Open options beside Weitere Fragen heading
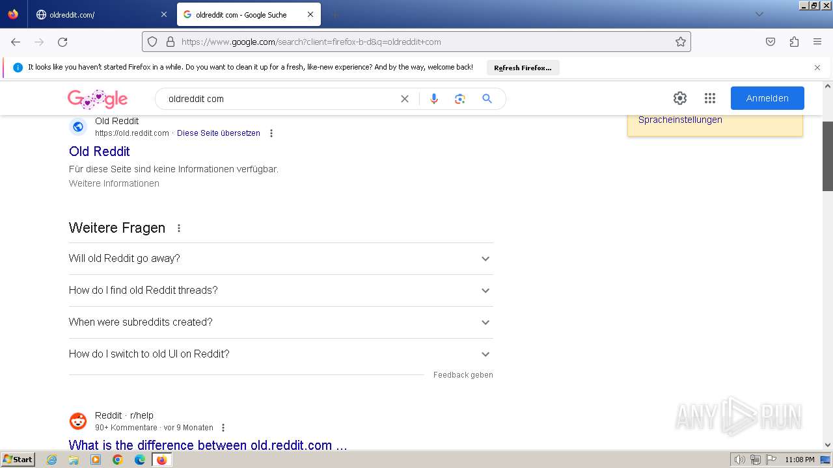The image size is (833, 468). coord(179,228)
